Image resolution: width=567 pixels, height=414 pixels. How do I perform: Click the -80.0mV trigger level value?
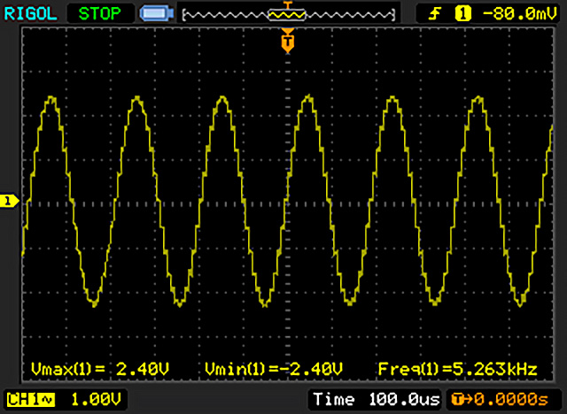click(x=516, y=13)
